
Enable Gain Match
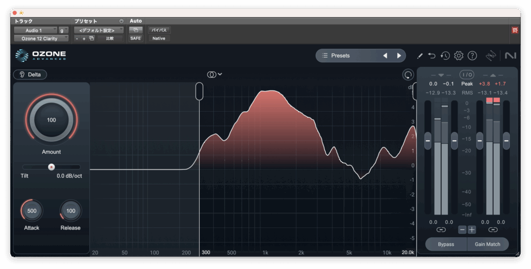click(x=488, y=244)
